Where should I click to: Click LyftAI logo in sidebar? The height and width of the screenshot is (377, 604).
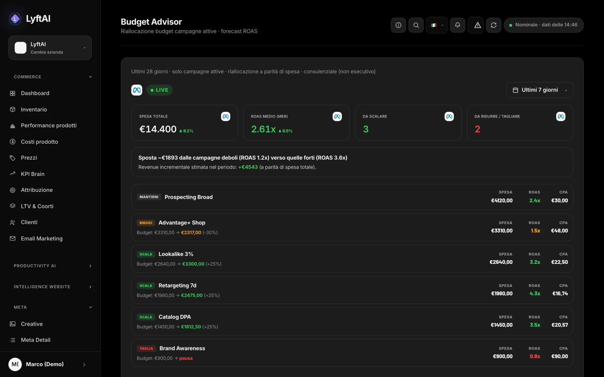click(30, 19)
